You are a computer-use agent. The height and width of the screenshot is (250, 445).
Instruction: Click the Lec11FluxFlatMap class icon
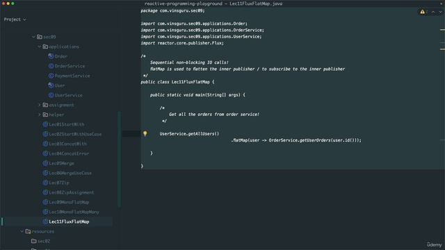(x=45, y=222)
